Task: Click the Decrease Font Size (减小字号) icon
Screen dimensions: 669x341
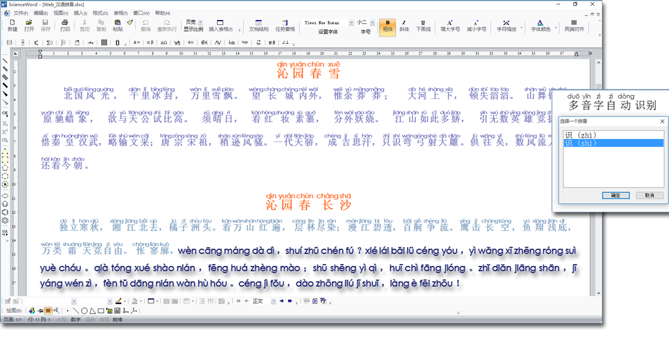Action: coord(476,26)
